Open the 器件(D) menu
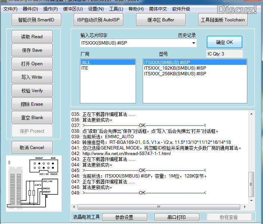The width and height of the screenshot is (263, 224). tap(30, 9)
